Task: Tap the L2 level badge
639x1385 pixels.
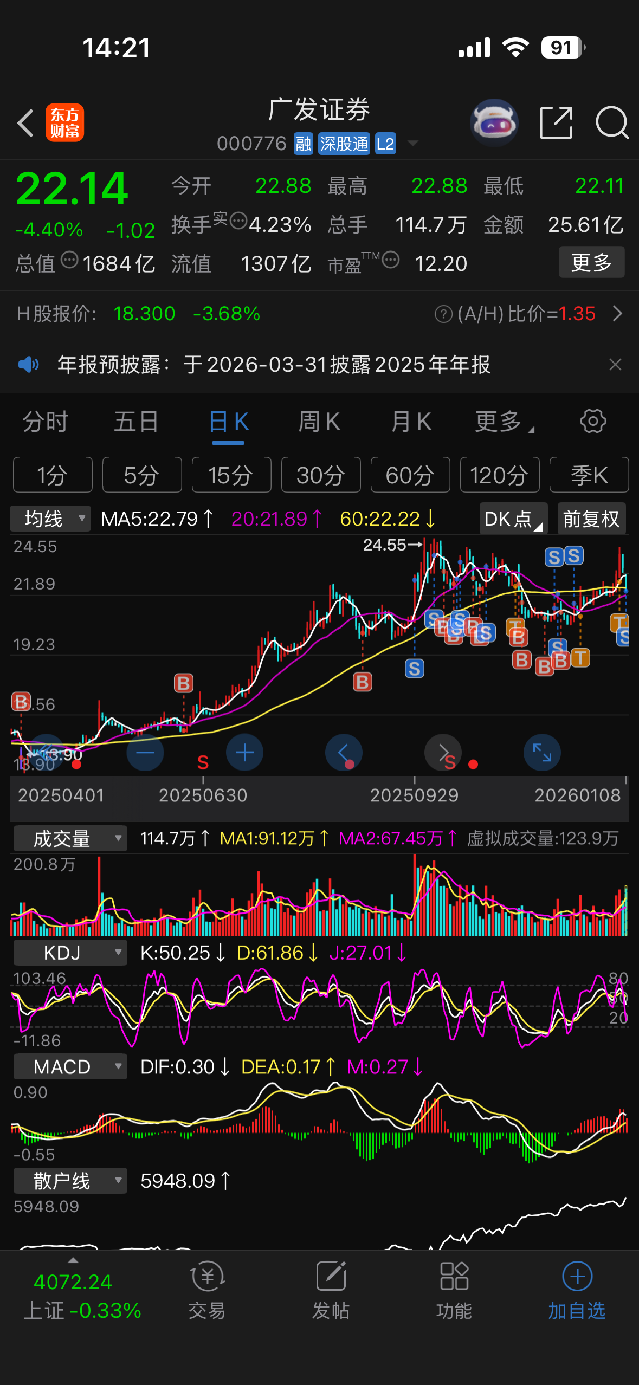Action: pos(385,144)
